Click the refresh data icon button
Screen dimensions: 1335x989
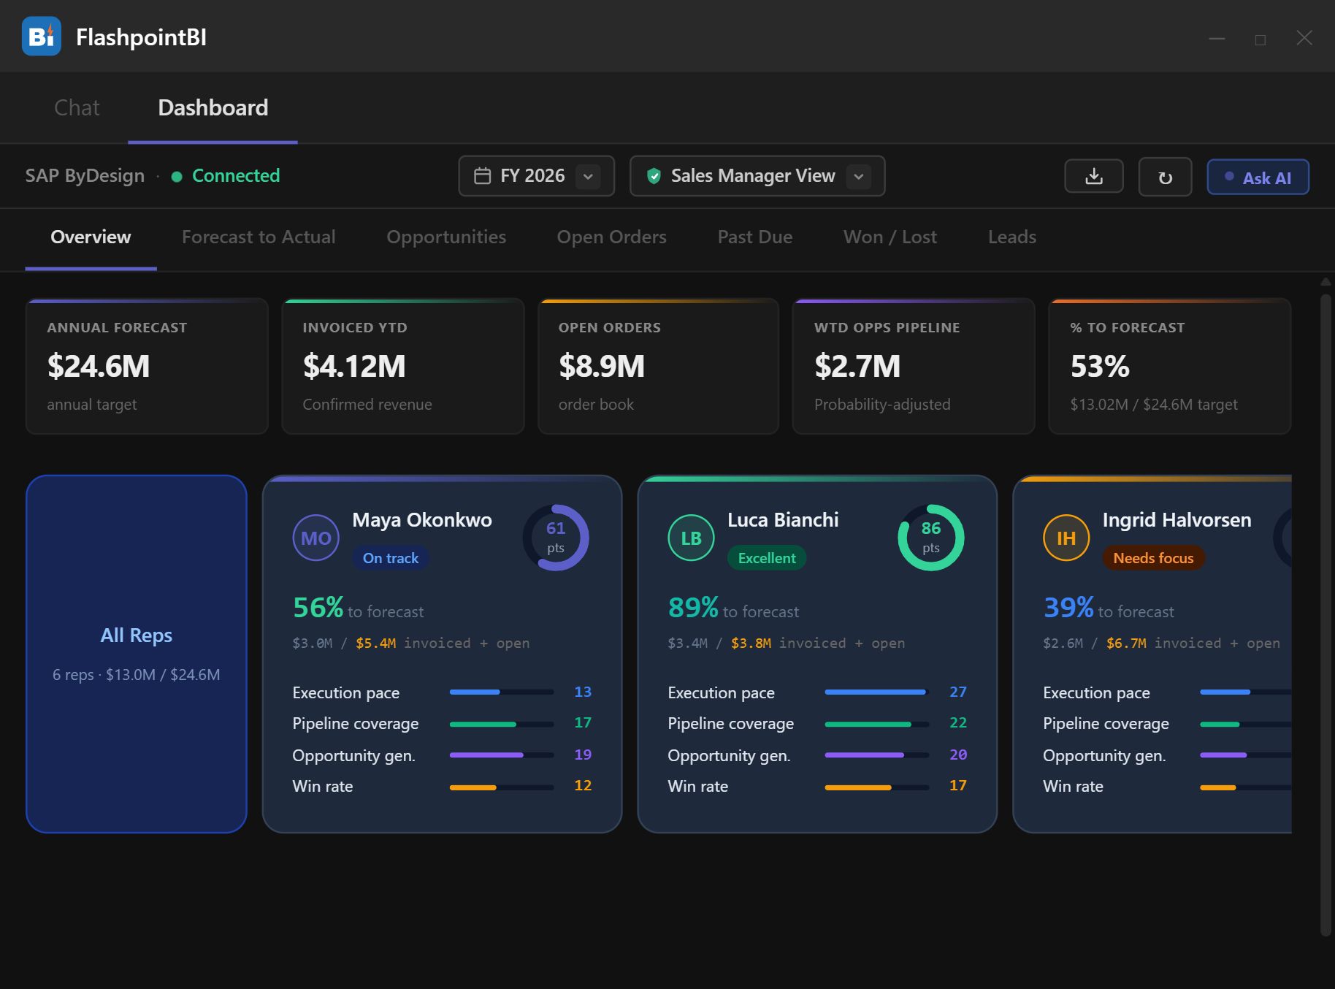click(1165, 177)
